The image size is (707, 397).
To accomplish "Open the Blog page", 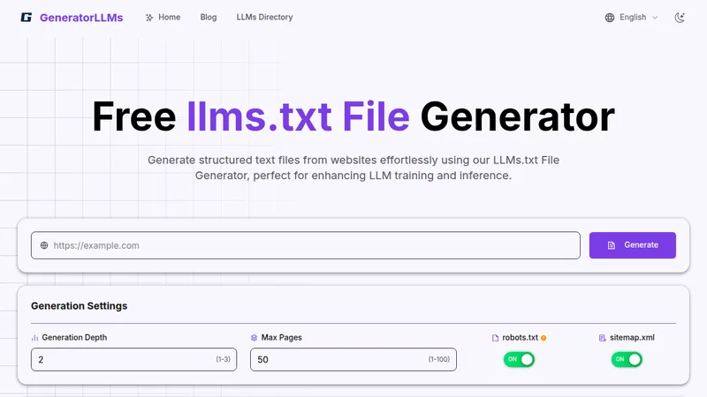I will 209,17.
